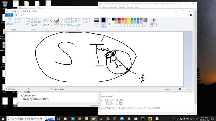Click the Windows search box on taskbar

point(31,119)
